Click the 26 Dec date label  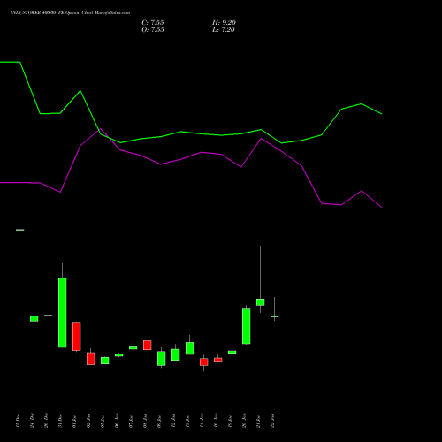(46, 421)
